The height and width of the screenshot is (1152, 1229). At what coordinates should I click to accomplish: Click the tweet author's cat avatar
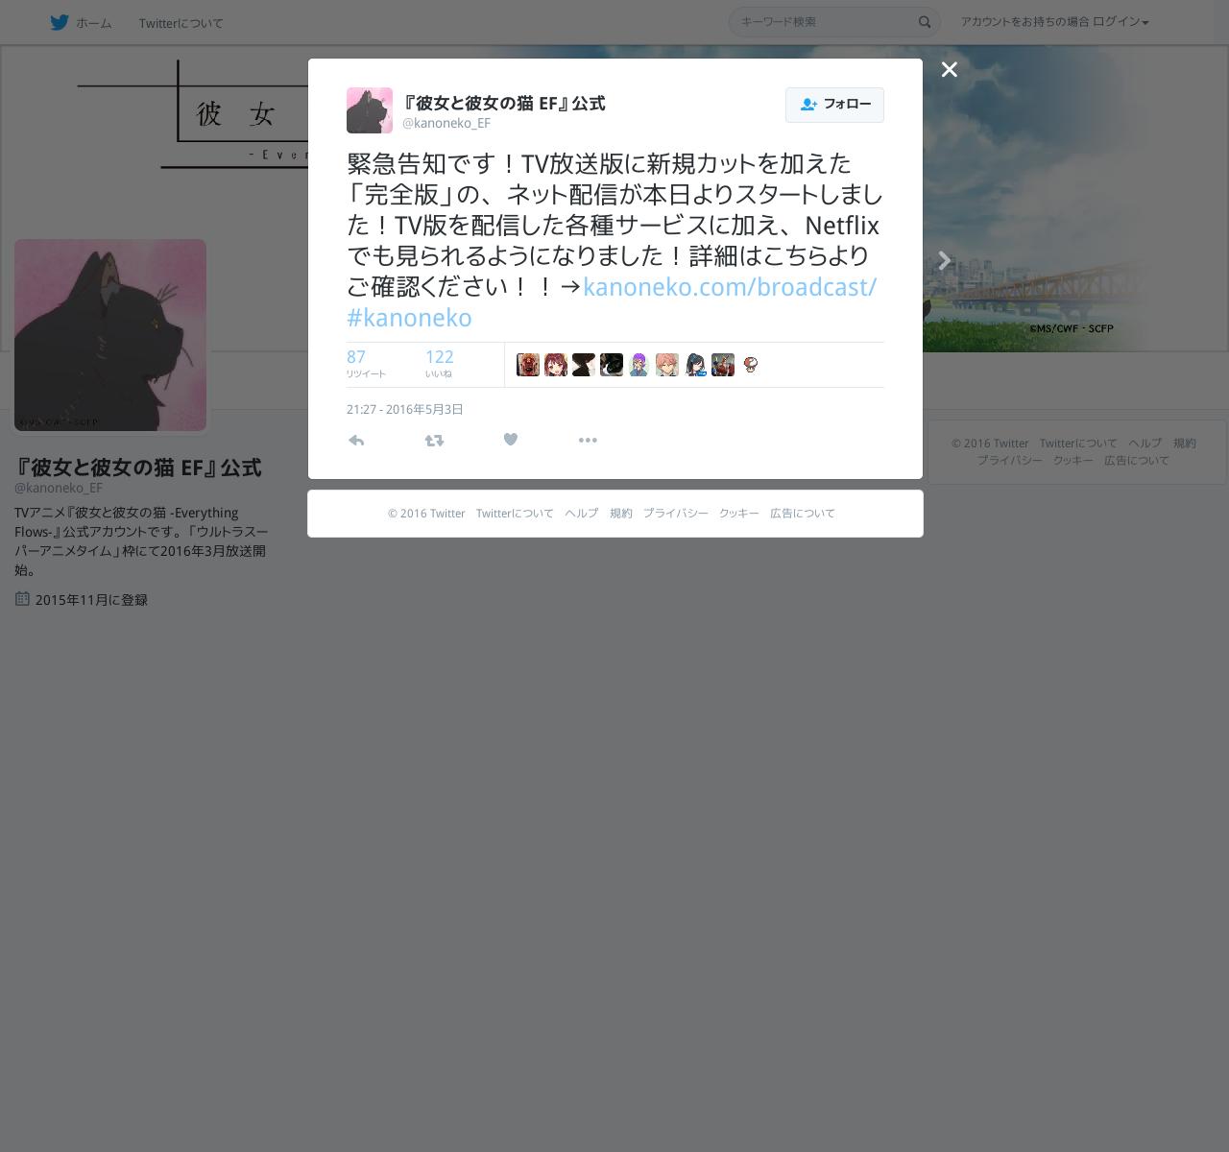(x=370, y=110)
